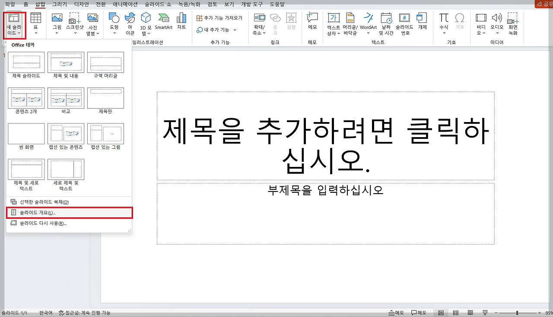Viewport: 553px width, 317px height.
Task: Click the 머리글/바닥글 header footer icon
Action: pyautogui.click(x=350, y=24)
